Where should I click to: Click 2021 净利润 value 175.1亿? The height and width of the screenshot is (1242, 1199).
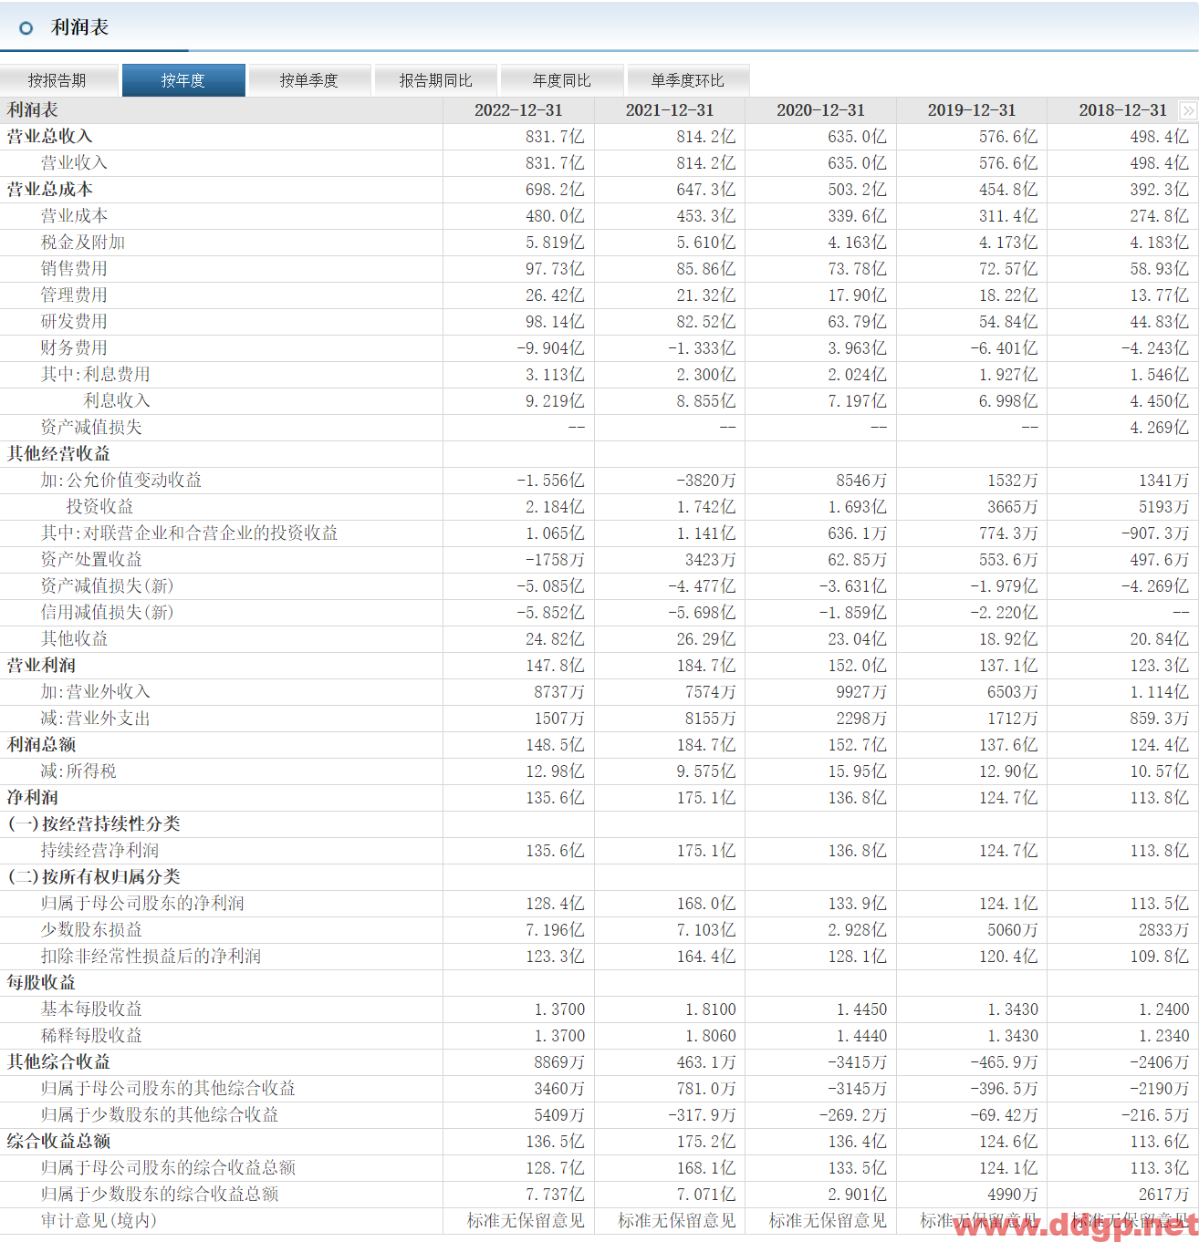pos(706,798)
